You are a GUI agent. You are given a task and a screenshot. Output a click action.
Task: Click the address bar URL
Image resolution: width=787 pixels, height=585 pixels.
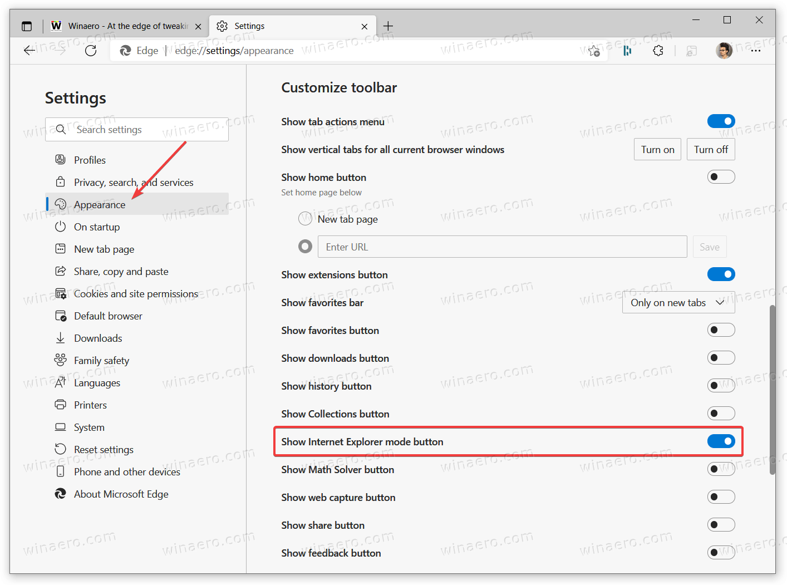(234, 51)
